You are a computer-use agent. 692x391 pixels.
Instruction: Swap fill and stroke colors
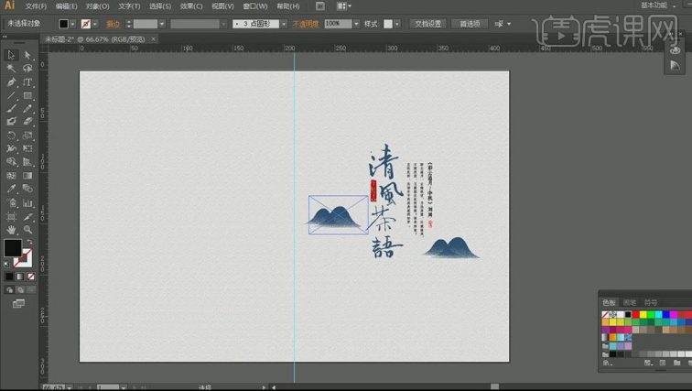(x=29, y=242)
